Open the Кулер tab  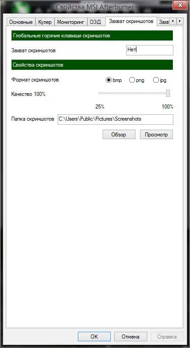(x=45, y=22)
